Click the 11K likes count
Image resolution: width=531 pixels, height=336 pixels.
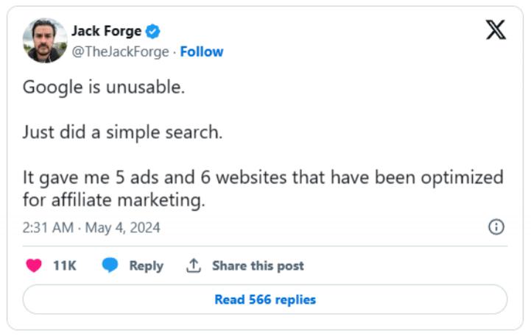point(65,266)
